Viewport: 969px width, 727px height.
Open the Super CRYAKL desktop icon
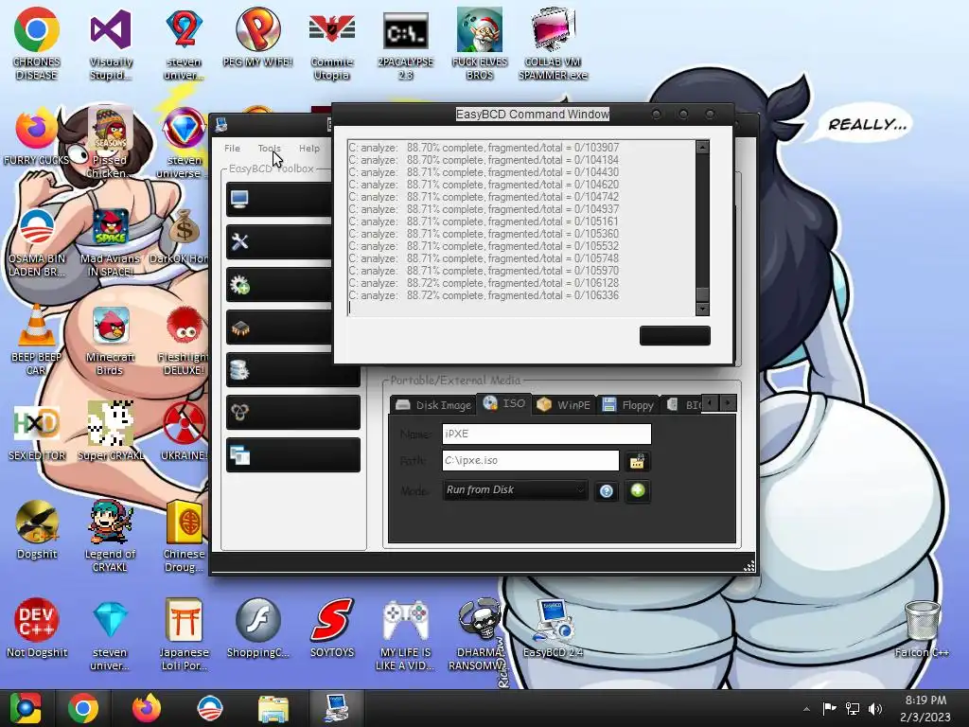[111, 432]
